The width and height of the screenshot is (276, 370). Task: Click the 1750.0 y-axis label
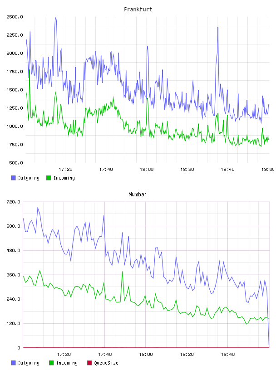pos(15,72)
